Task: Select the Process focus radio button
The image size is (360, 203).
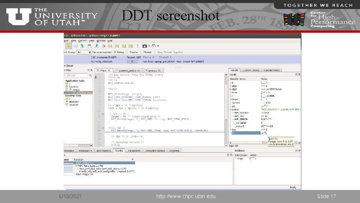Action: coord(127,52)
